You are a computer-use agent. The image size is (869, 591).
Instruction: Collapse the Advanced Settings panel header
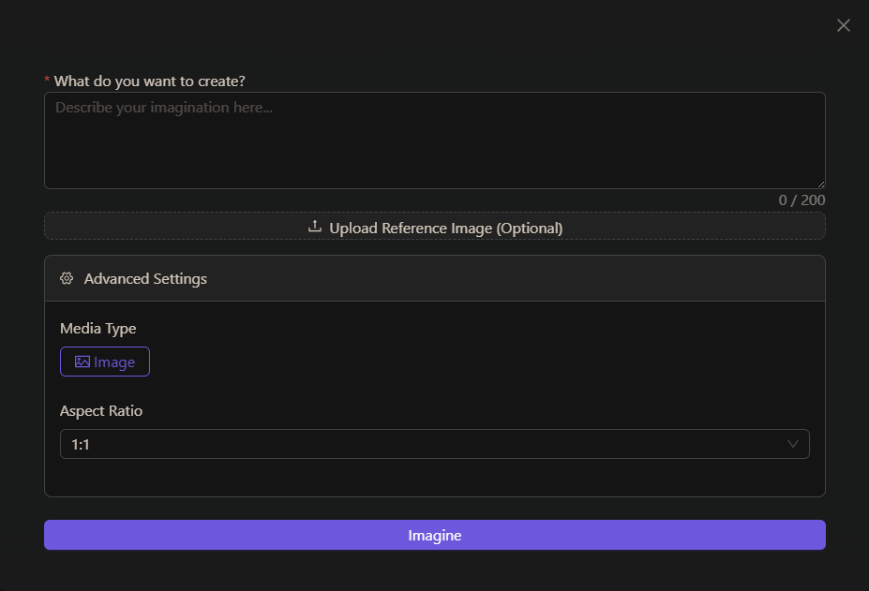point(435,278)
